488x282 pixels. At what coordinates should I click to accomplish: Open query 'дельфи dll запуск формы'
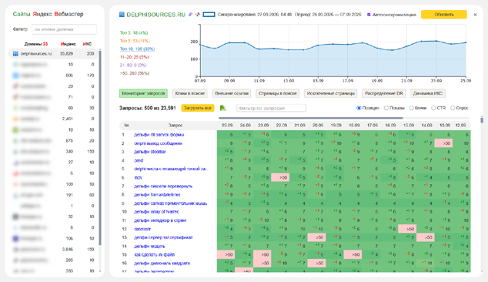coord(159,135)
